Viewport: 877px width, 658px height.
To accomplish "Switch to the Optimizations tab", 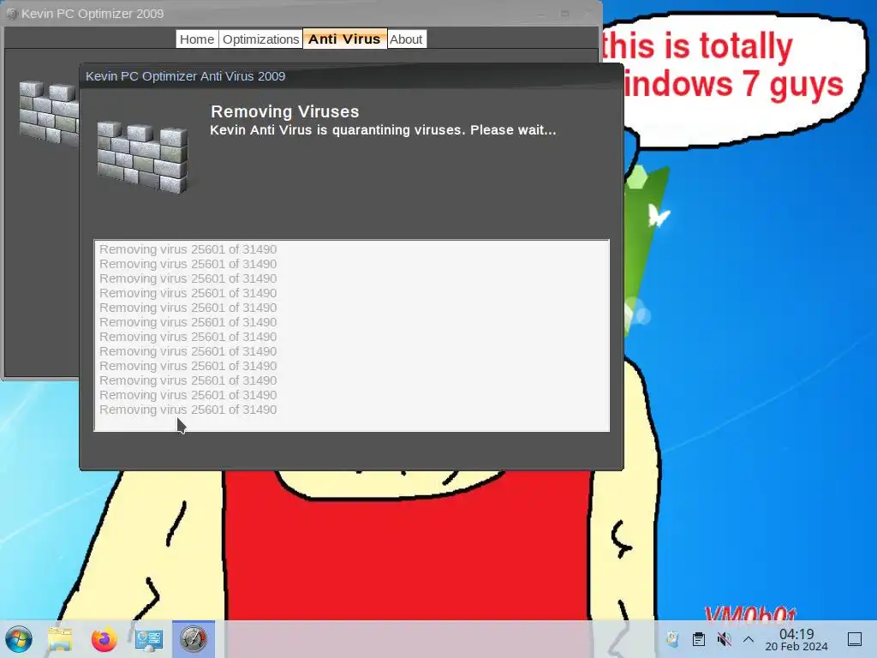I will coord(260,39).
